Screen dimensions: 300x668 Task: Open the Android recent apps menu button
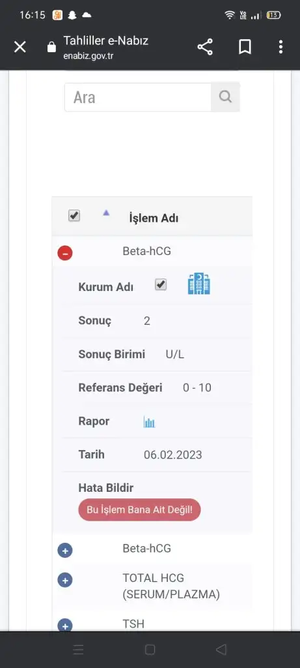tap(79, 650)
